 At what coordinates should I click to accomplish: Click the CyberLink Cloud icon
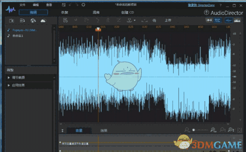(x=44, y=21)
